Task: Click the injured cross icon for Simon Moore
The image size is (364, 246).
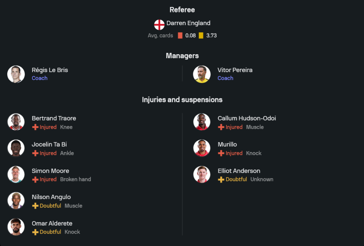Action: pyautogui.click(x=35, y=179)
